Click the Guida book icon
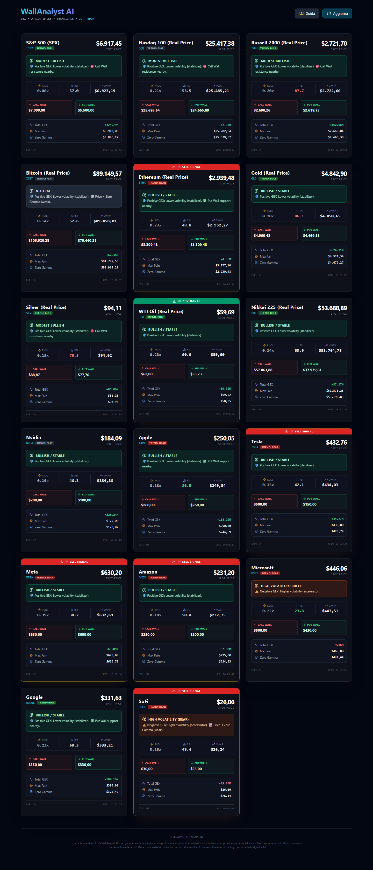The width and height of the screenshot is (373, 870). (x=301, y=13)
